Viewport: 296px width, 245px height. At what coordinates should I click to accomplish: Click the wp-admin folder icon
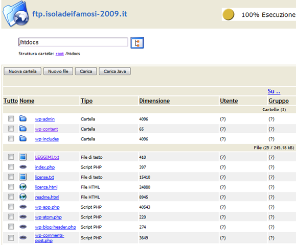[x=23, y=118]
